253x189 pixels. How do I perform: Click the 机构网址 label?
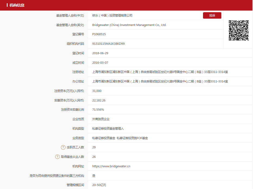tap(78, 166)
